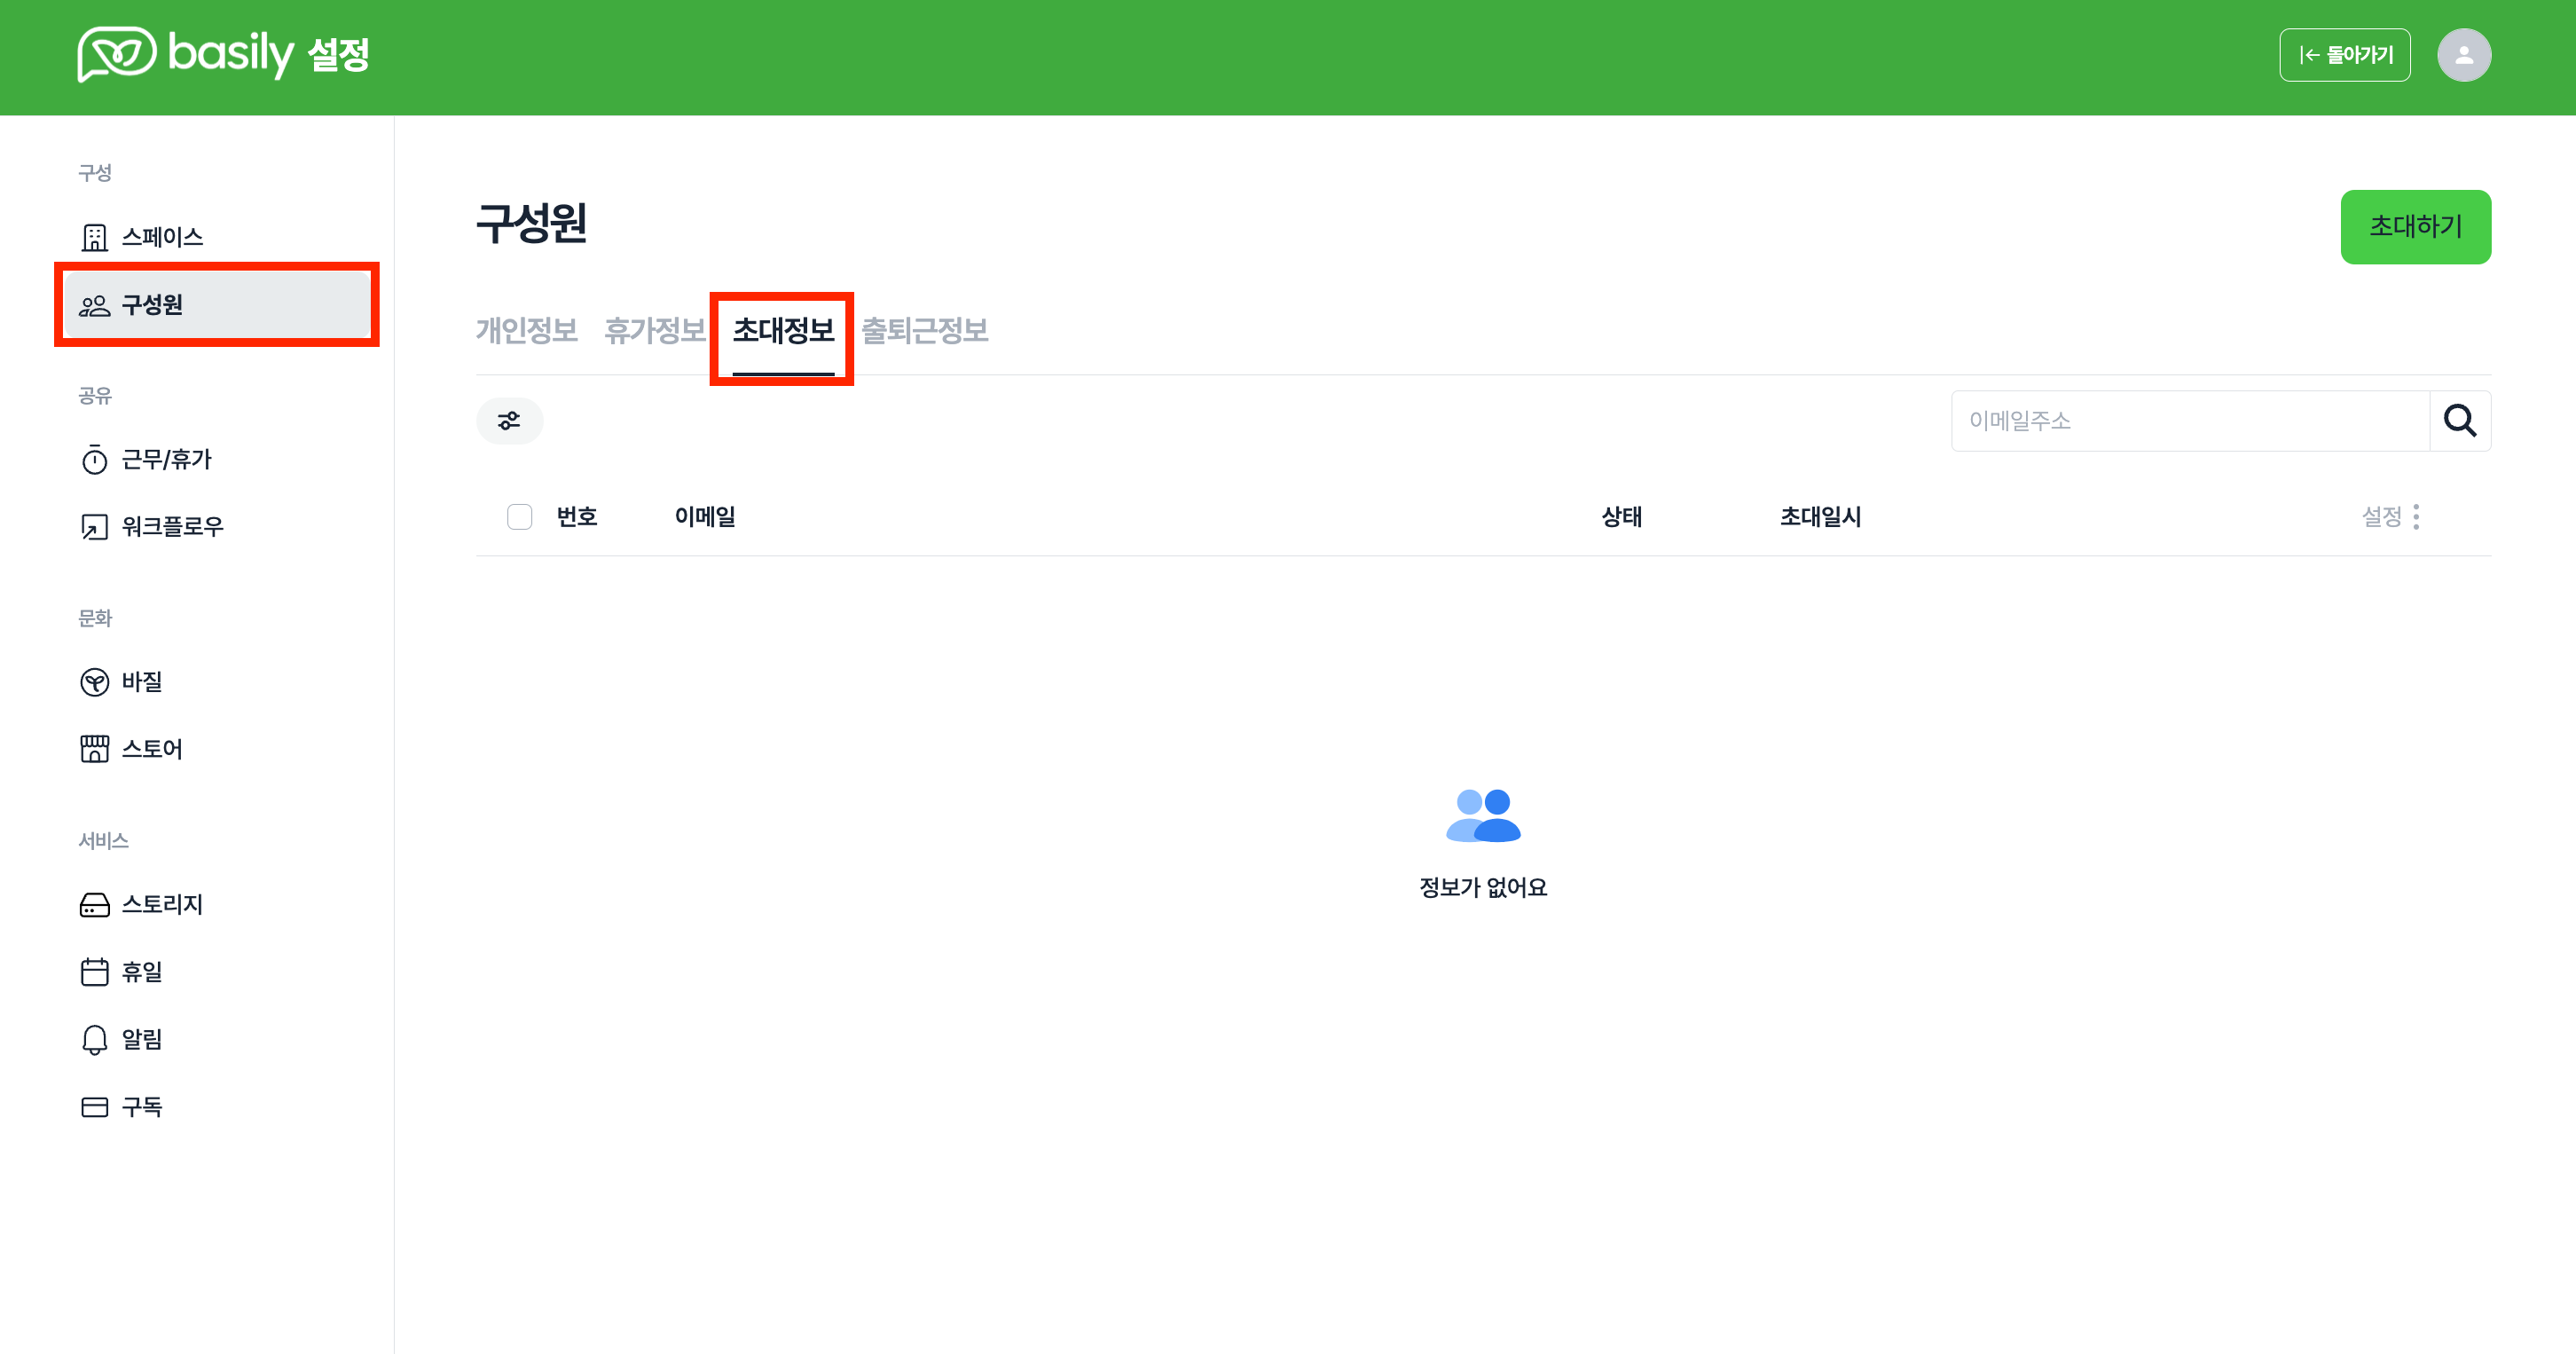Viewport: 2576px width, 1354px height.
Task: Open the user profile avatar
Action: [x=2463, y=55]
